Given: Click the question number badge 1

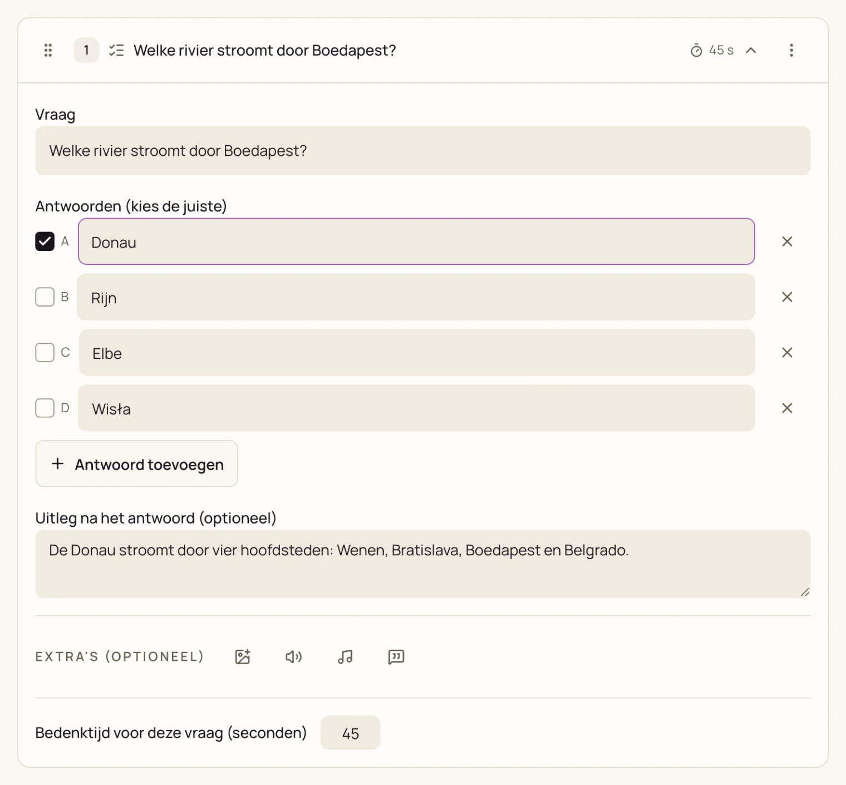Looking at the screenshot, I should pyautogui.click(x=86, y=51).
